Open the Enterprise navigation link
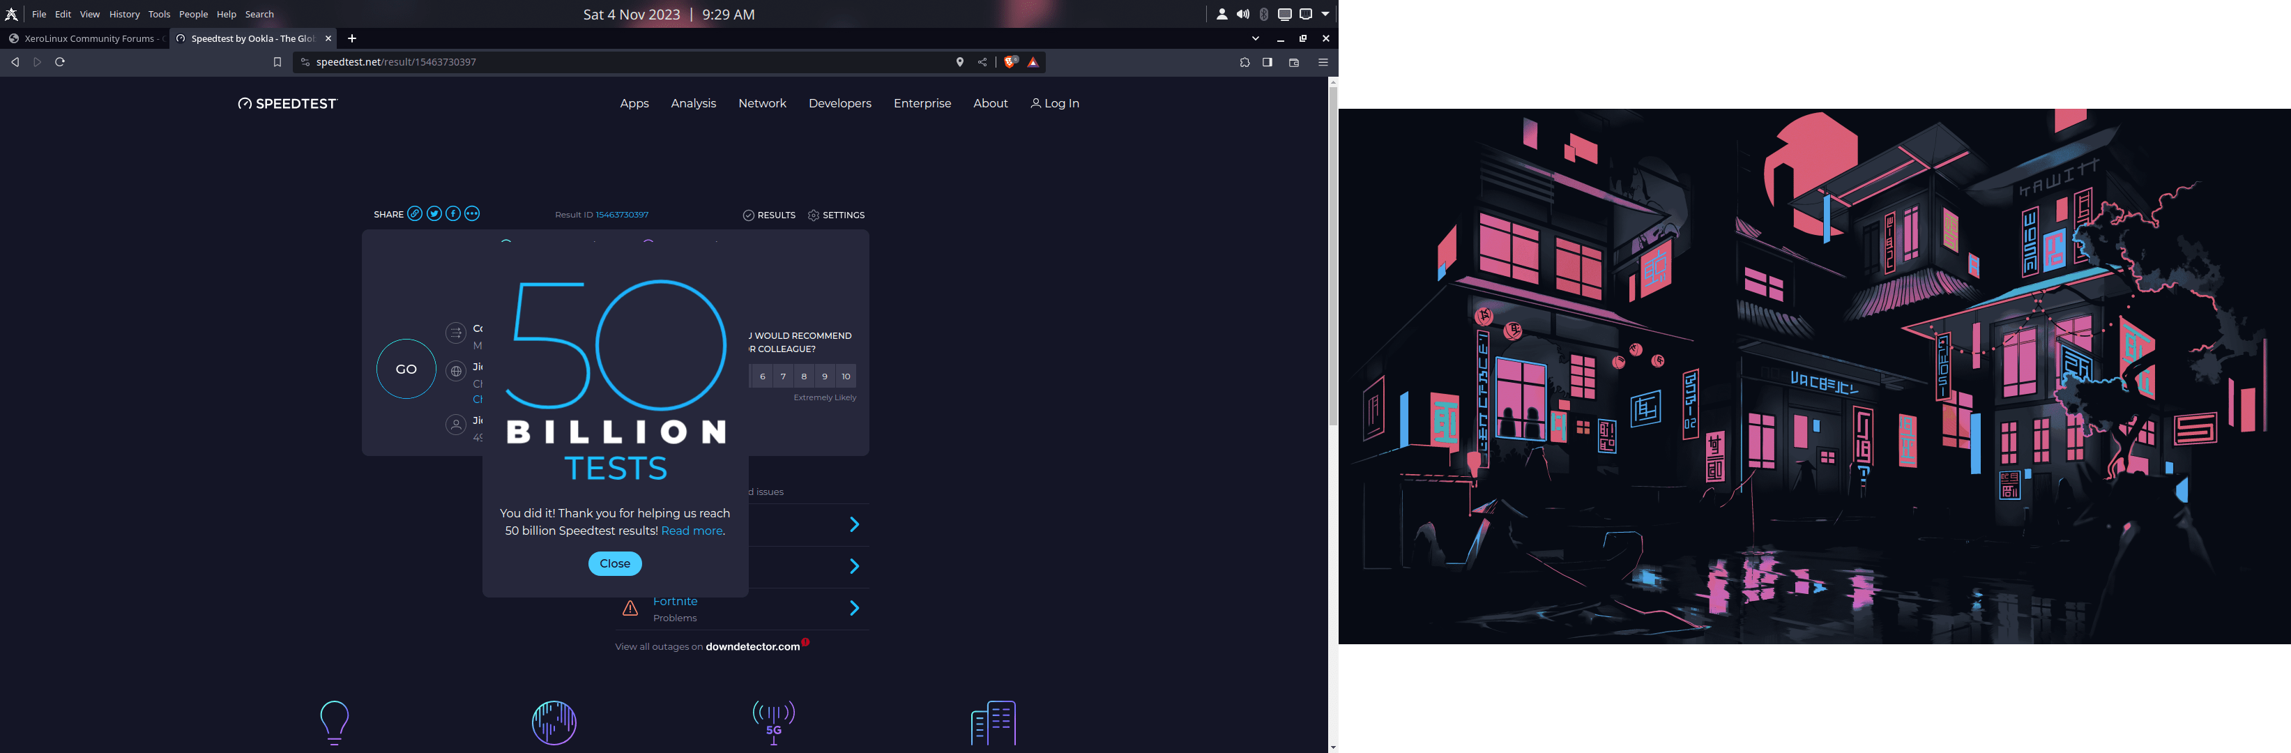This screenshot has width=2291, height=753. [922, 103]
